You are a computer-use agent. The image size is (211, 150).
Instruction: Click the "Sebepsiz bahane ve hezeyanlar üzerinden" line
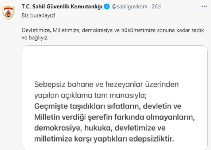pyautogui.click(x=107, y=85)
